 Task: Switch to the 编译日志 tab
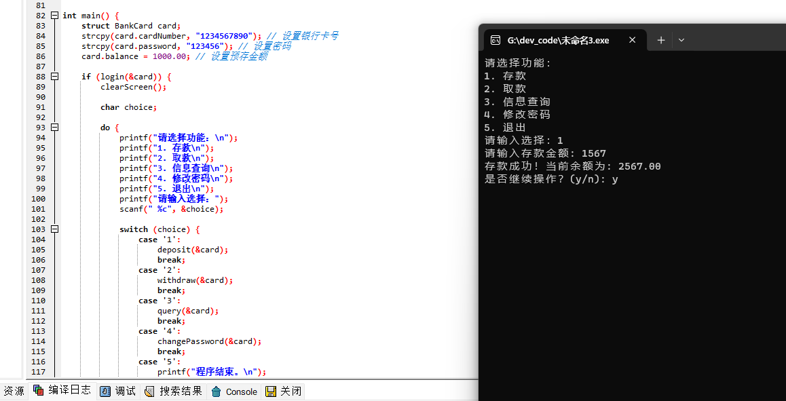[62, 390]
